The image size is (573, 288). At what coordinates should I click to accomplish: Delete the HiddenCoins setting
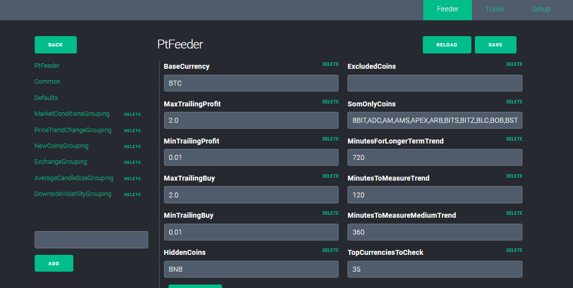click(330, 250)
